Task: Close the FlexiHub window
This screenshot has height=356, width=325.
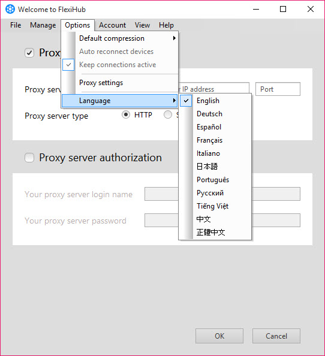Action: click(x=311, y=10)
